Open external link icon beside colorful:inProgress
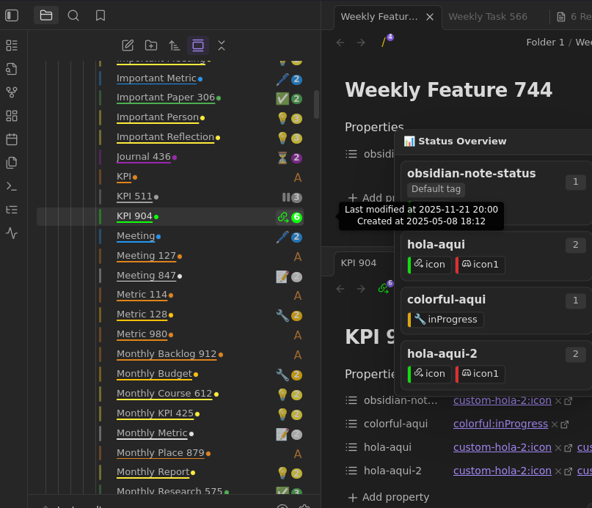 tap(564, 424)
